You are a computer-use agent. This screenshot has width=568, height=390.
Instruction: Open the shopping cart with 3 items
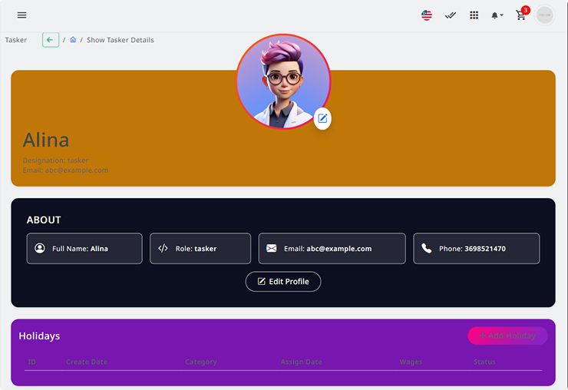pyautogui.click(x=521, y=15)
